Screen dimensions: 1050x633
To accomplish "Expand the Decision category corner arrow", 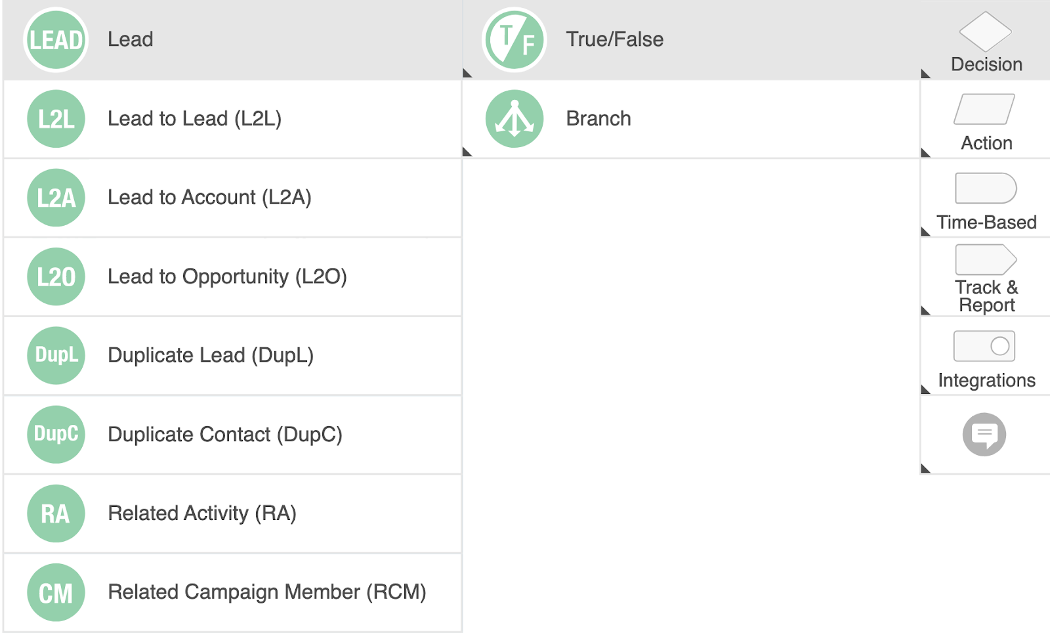I will tap(926, 74).
